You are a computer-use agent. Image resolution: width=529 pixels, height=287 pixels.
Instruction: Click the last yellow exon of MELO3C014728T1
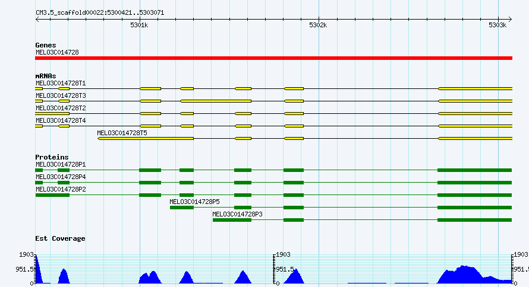[475, 88]
